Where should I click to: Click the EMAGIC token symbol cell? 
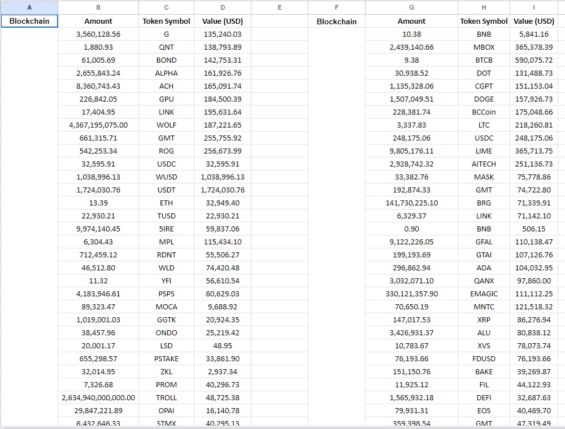484,294
